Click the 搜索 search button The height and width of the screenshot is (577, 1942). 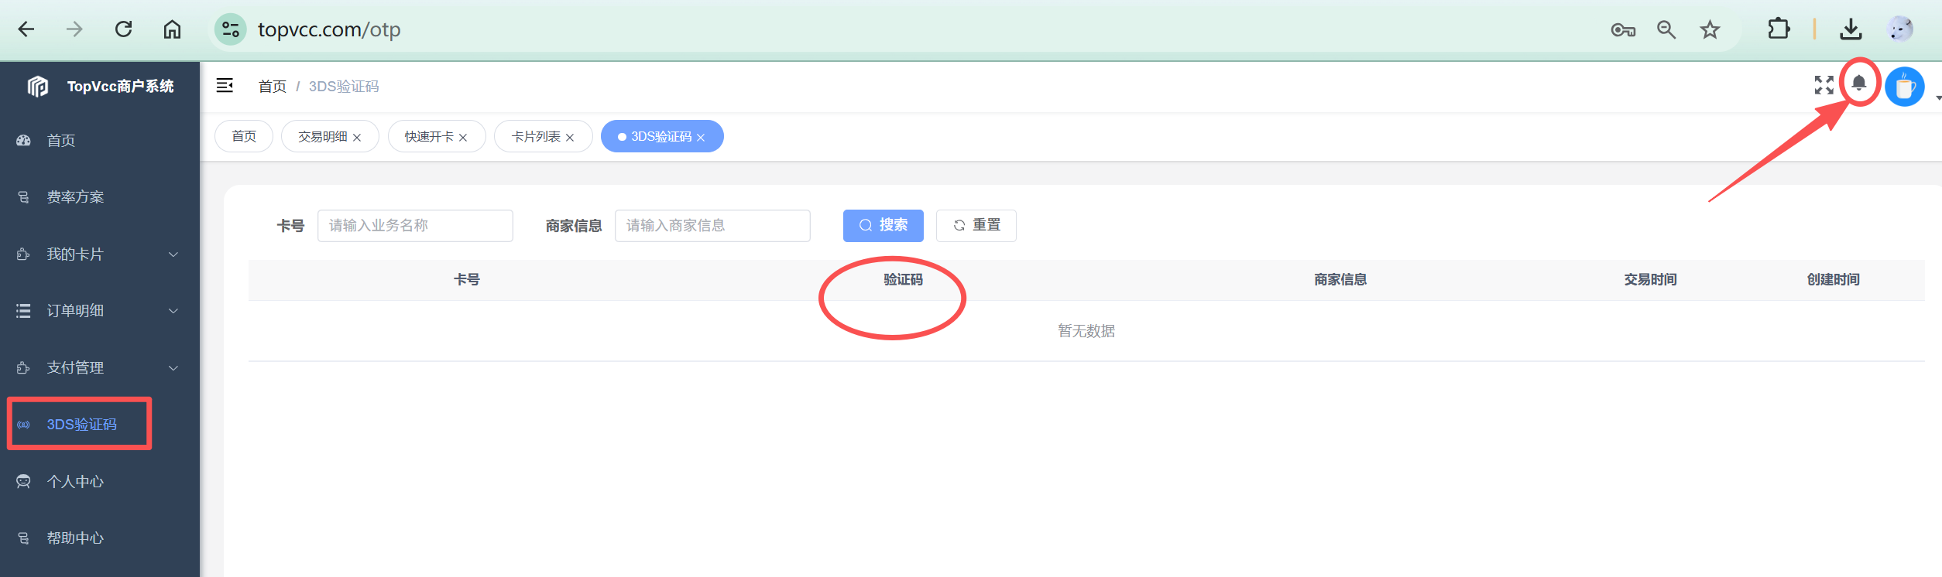[883, 225]
